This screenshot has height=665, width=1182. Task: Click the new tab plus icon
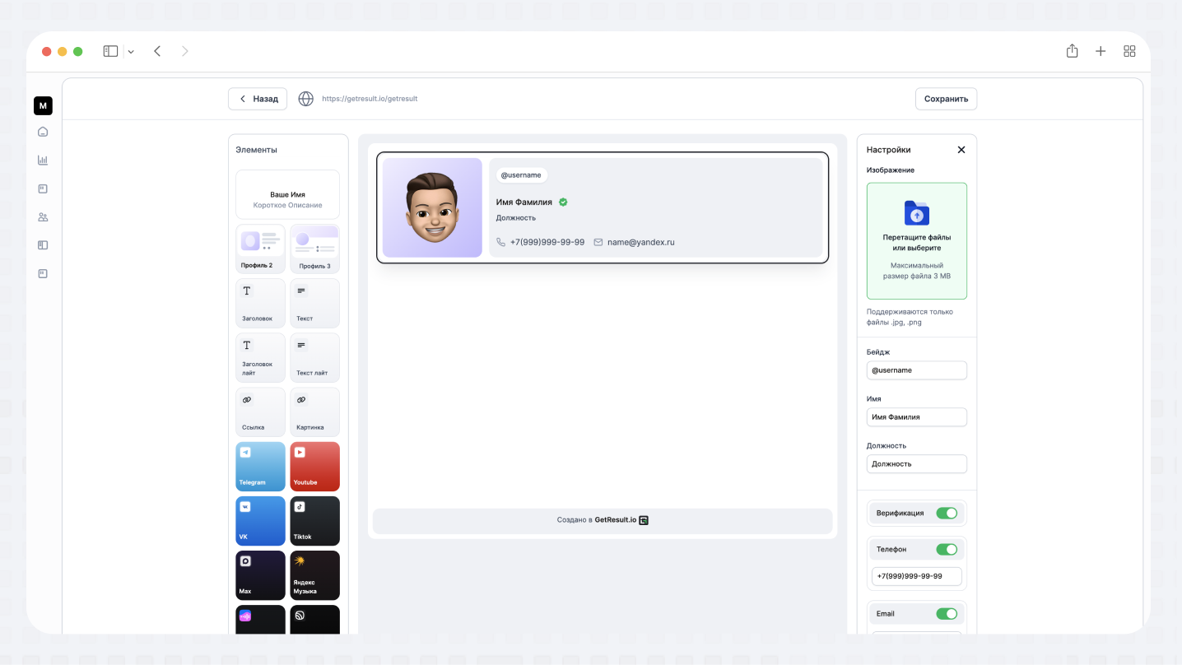pyautogui.click(x=1101, y=51)
